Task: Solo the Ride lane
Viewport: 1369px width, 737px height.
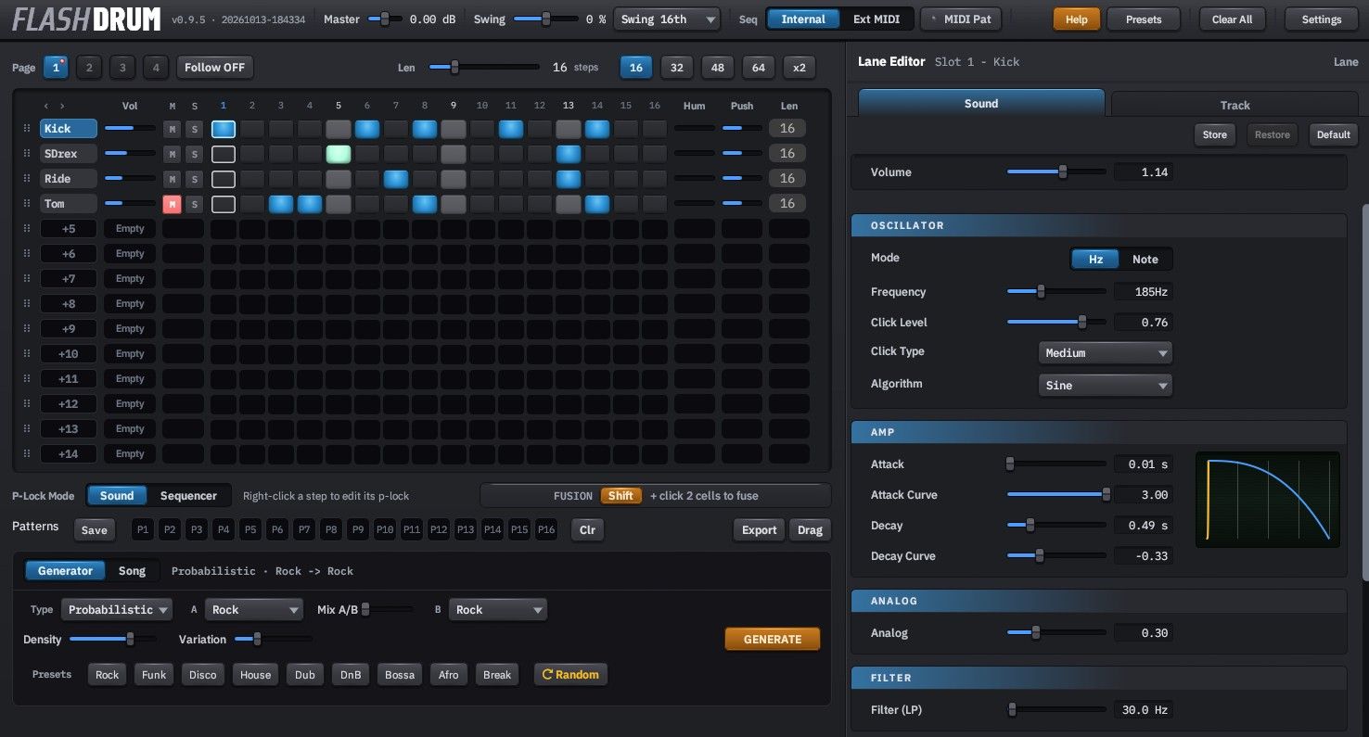Action: point(194,179)
